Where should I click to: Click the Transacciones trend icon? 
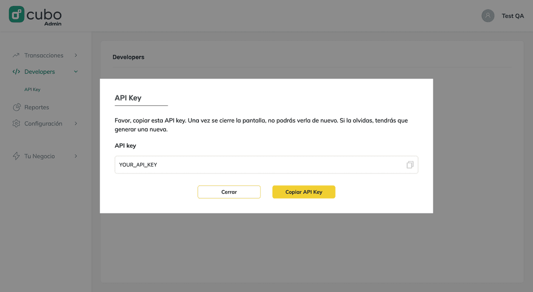16,55
